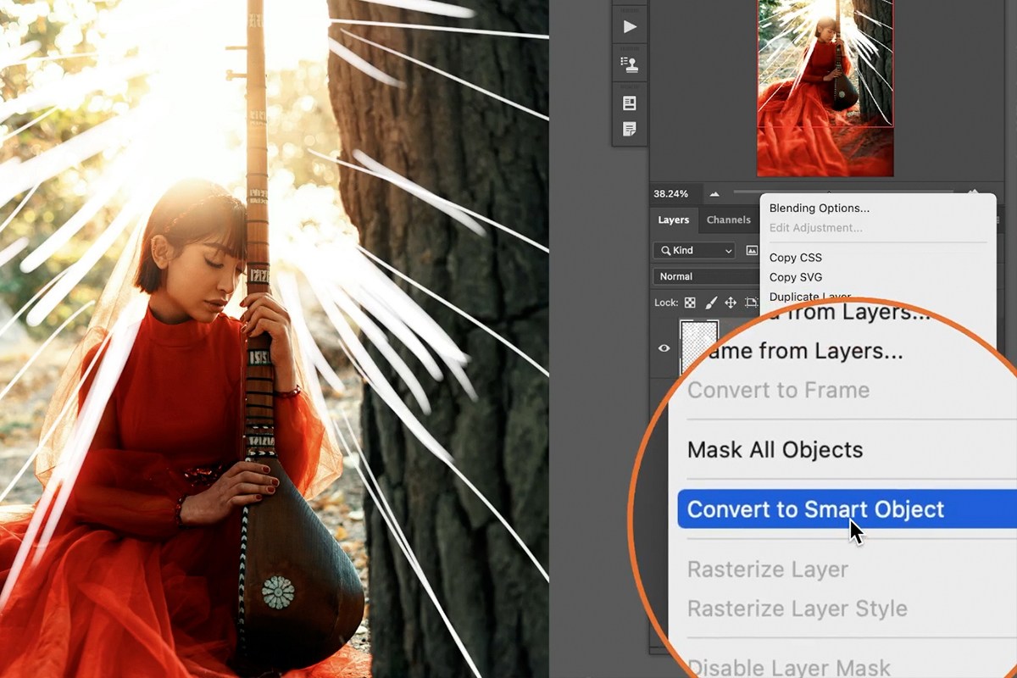Screen dimensions: 1017x678
Task: Open the Actions panel play icon
Action: coord(630,26)
